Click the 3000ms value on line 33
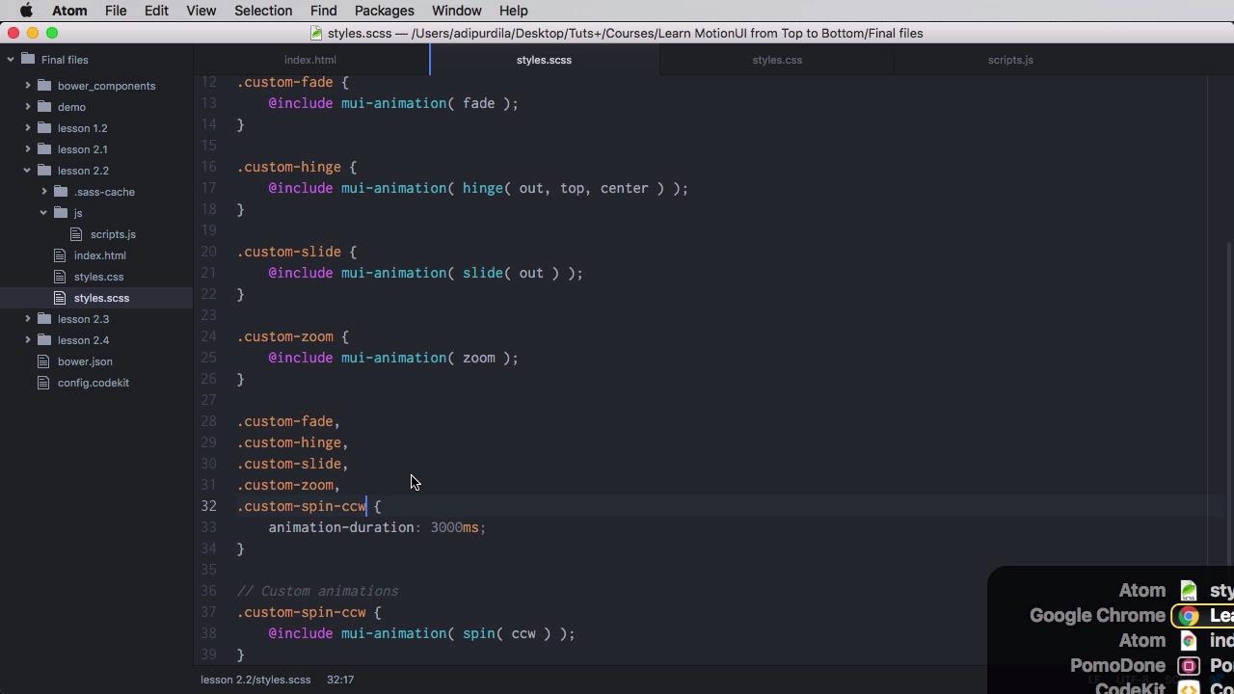Image resolution: width=1234 pixels, height=694 pixels. click(x=454, y=527)
